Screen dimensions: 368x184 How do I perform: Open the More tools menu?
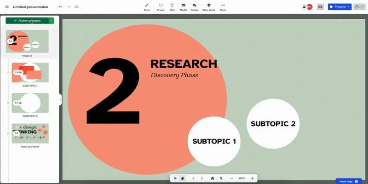pos(223,7)
